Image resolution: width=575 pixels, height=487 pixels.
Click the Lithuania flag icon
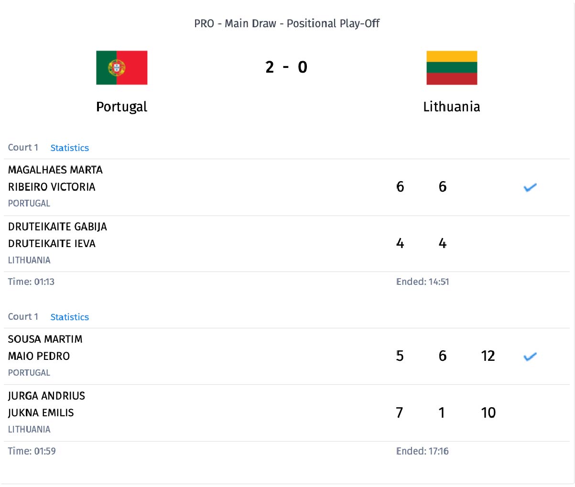click(451, 68)
